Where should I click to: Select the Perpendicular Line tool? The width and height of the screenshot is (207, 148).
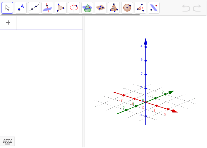pos(47,8)
